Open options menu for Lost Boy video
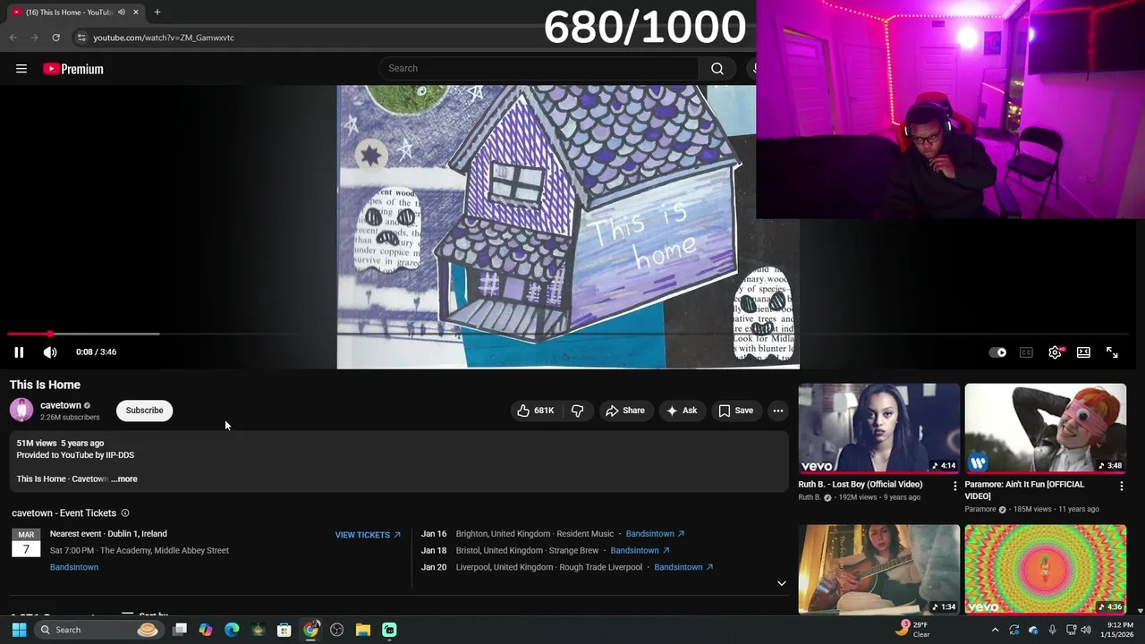The height and width of the screenshot is (644, 1145). click(954, 486)
